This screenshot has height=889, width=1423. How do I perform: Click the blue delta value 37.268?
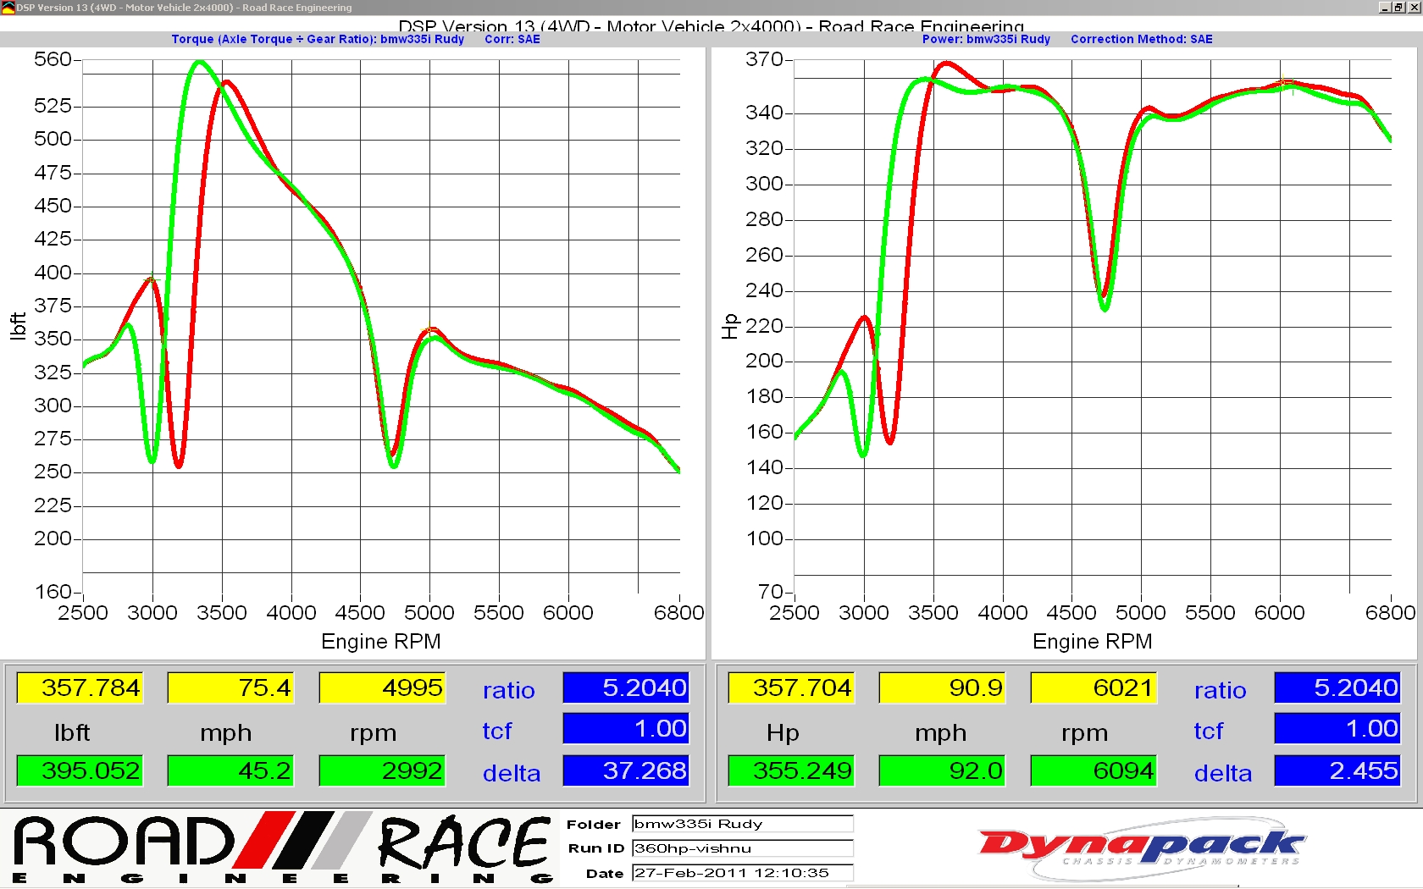point(626,770)
